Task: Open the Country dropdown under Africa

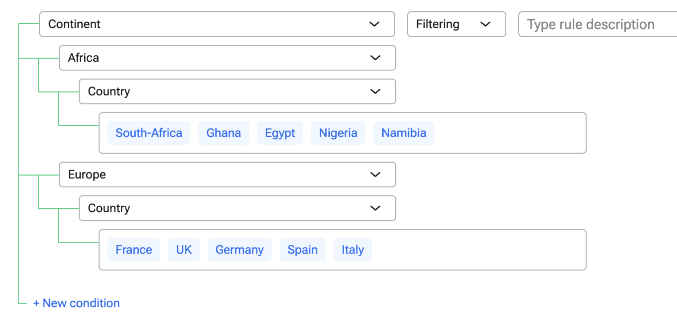Action: pyautogui.click(x=237, y=92)
